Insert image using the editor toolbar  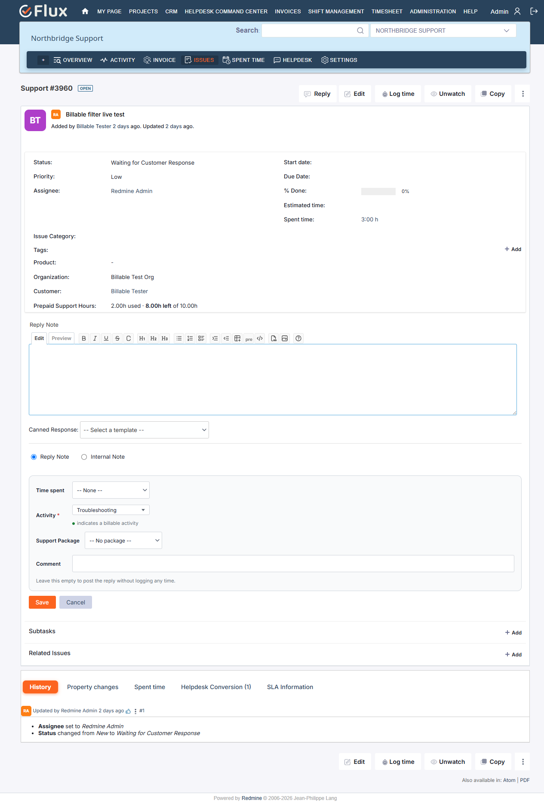pos(285,338)
